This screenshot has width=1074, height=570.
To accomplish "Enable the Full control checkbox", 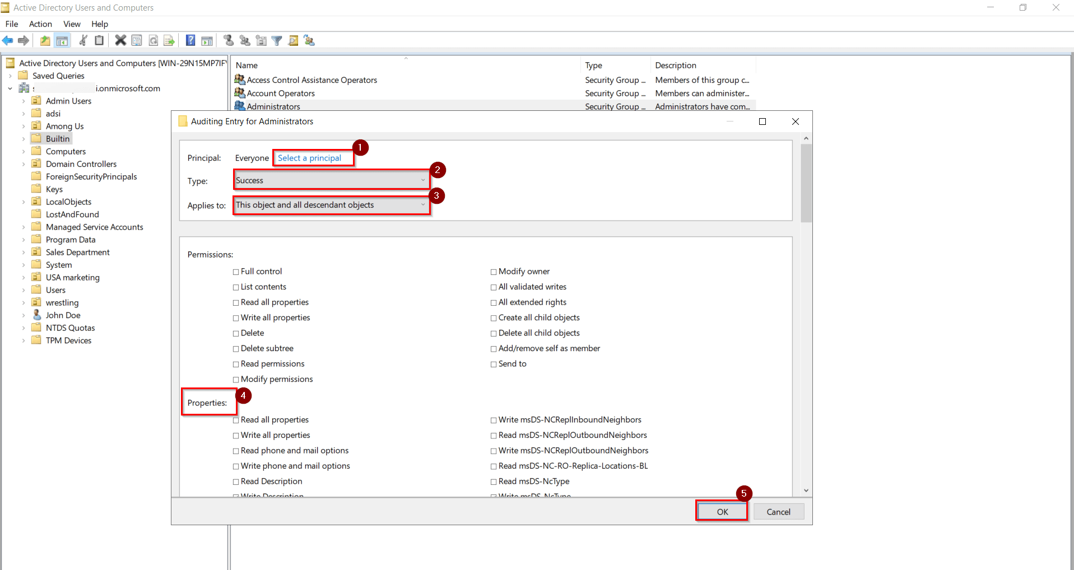I will tap(235, 271).
